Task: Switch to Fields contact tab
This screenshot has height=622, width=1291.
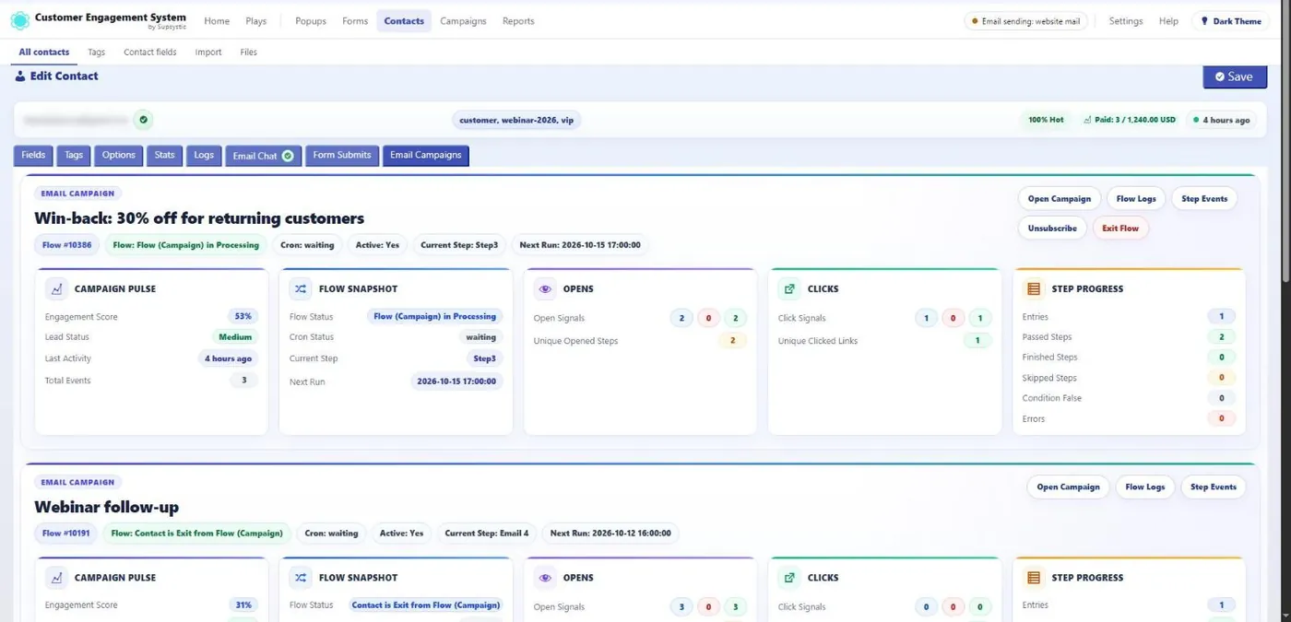Action: pos(33,156)
